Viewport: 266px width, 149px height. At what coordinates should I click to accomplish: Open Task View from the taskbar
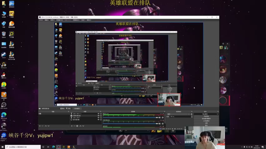coord(48,147)
